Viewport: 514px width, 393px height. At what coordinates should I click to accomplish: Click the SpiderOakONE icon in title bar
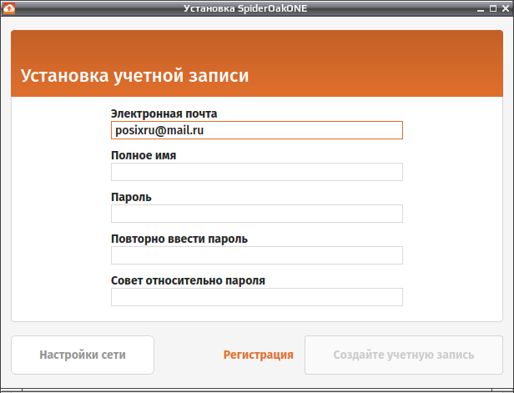coord(9,8)
